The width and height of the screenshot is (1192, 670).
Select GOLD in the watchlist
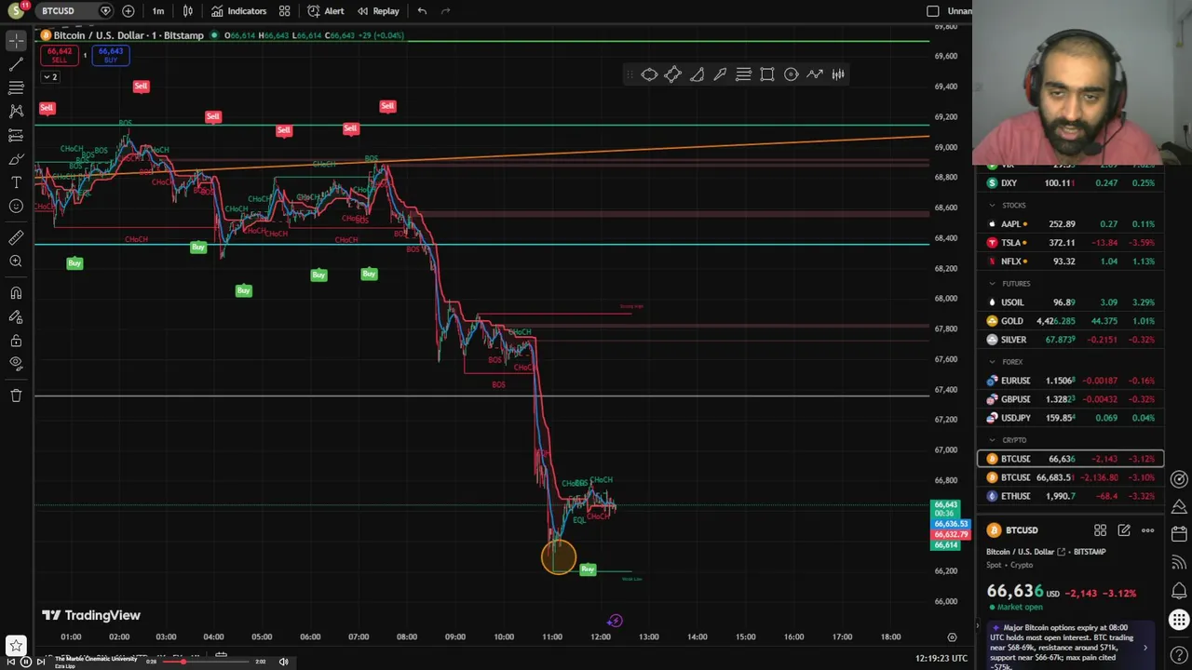(1070, 321)
